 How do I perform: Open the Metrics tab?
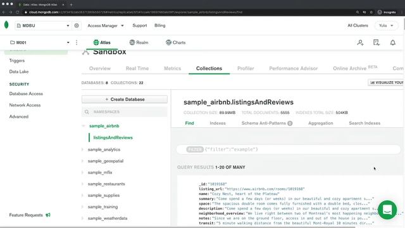pyautogui.click(x=172, y=68)
